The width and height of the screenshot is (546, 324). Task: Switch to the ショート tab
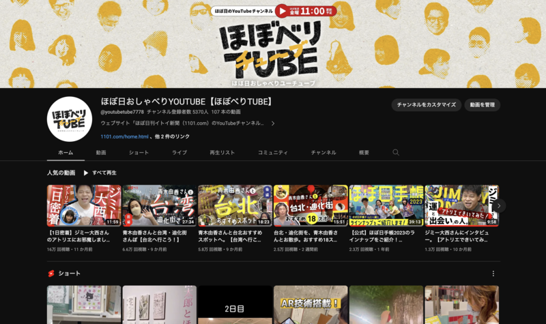[x=139, y=152]
